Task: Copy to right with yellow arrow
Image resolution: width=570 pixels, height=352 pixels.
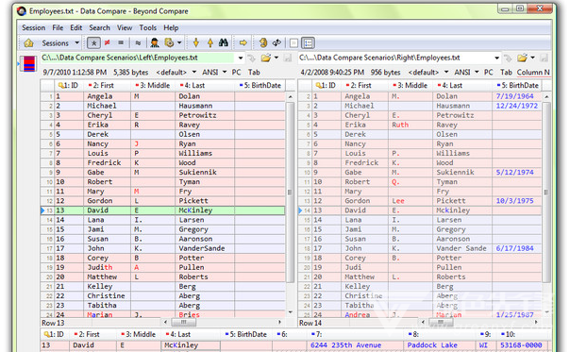Action: click(x=243, y=42)
